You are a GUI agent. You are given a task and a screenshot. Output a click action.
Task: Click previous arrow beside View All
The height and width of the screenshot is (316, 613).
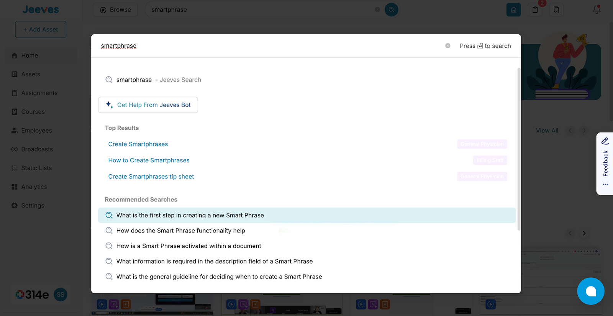pos(570,131)
